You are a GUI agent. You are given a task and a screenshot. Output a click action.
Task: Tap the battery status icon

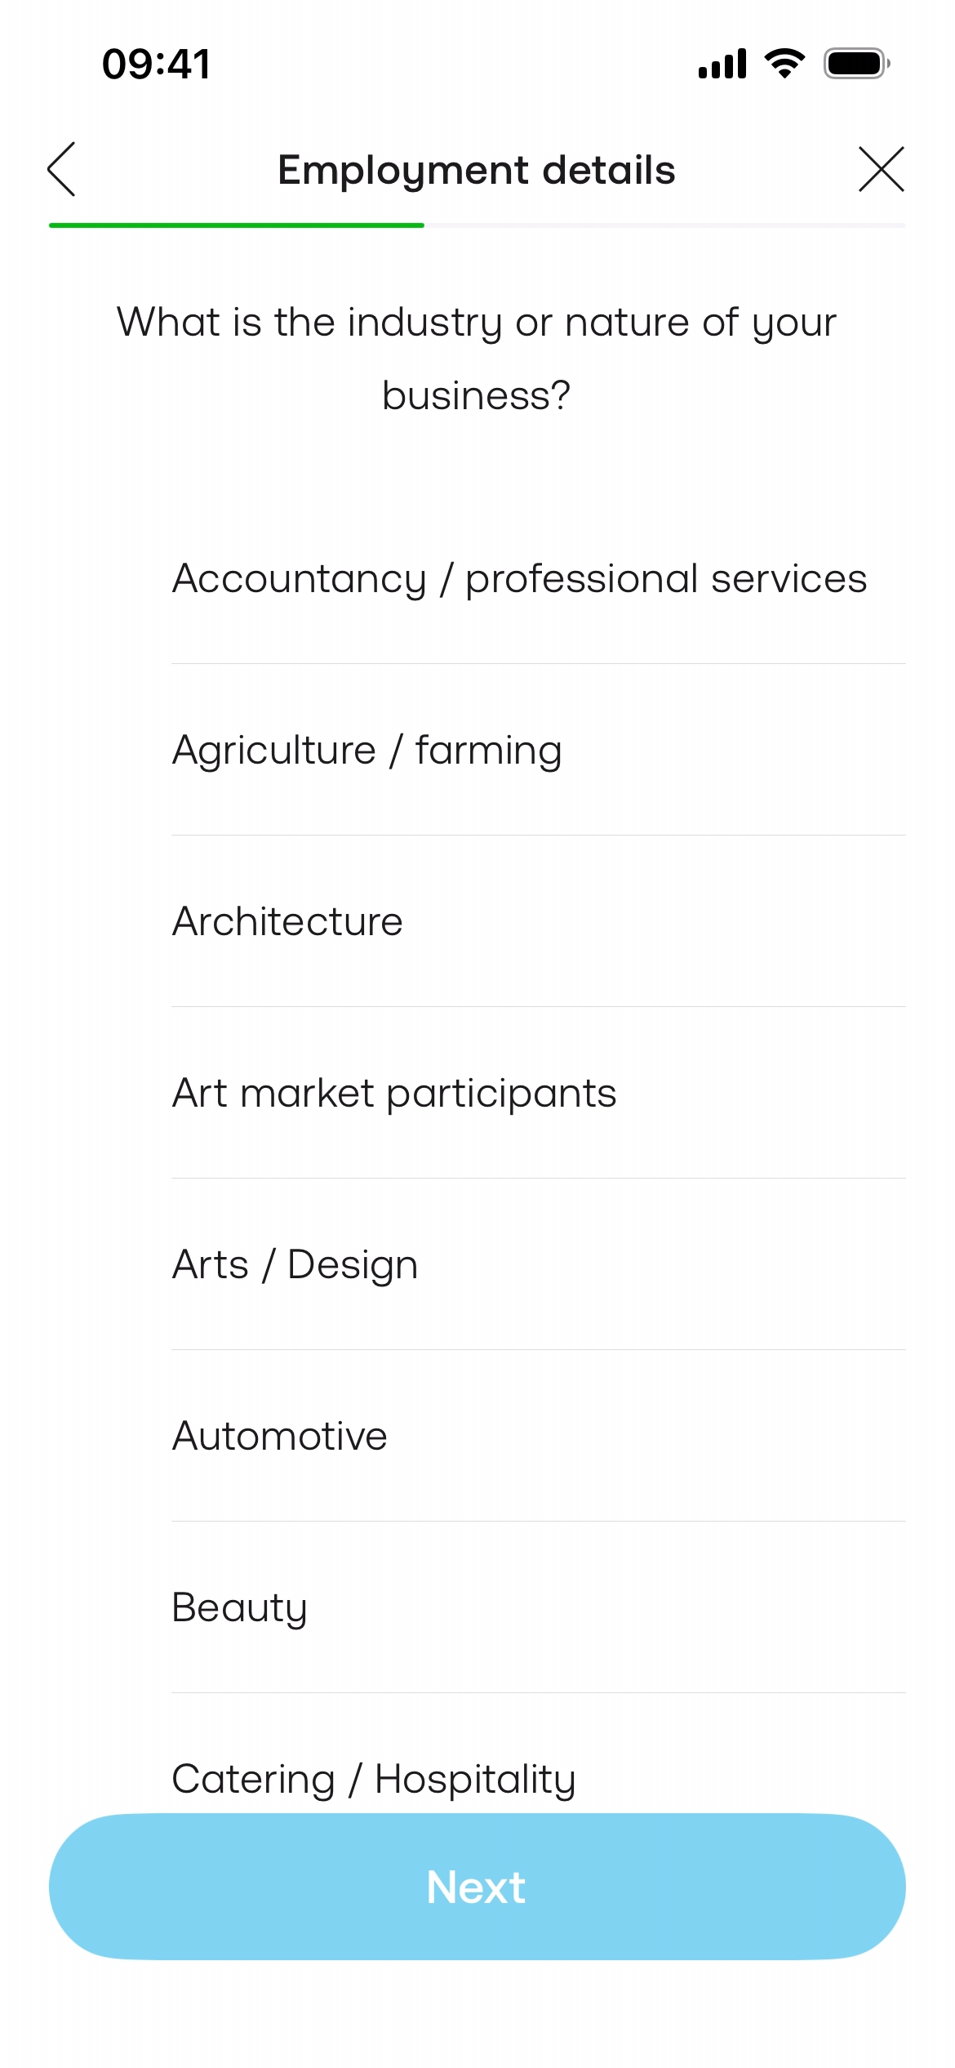tap(855, 64)
